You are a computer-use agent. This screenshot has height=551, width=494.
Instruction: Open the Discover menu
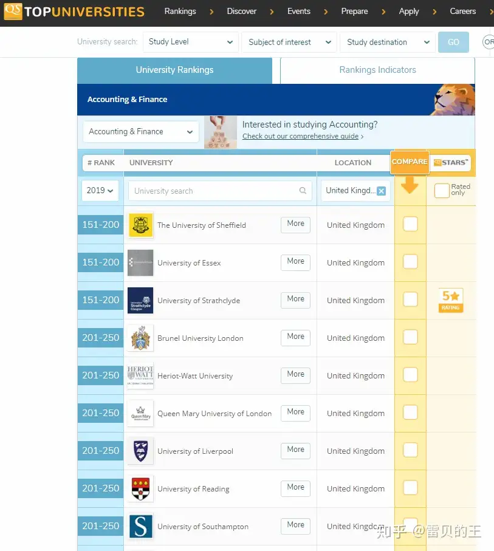[242, 12]
